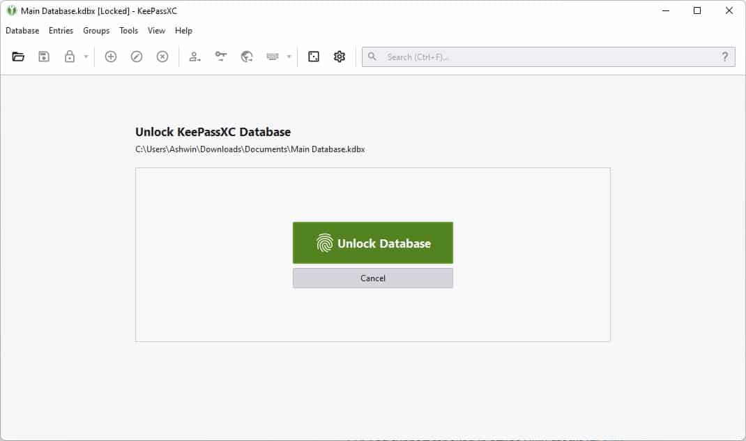
Task: Open the Database menu
Action: (x=22, y=31)
